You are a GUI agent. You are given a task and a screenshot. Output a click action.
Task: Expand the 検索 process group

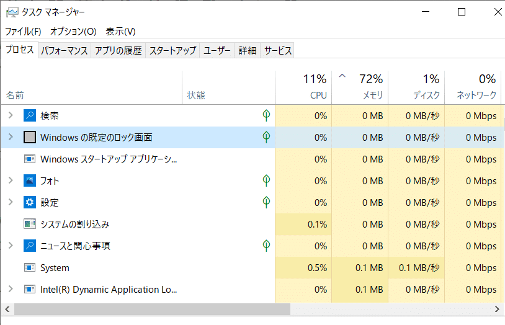11,115
